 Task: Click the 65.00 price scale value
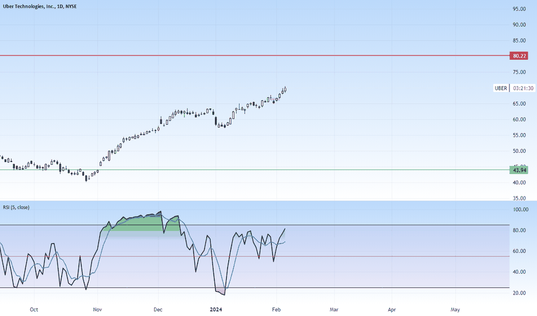[x=519, y=103]
